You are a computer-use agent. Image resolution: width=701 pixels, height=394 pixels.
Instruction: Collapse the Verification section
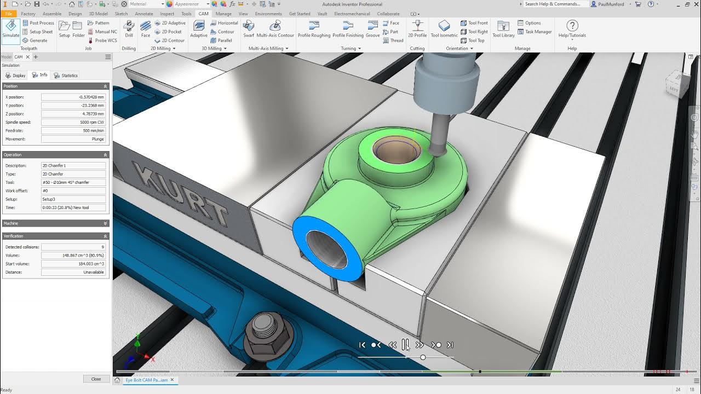point(105,236)
